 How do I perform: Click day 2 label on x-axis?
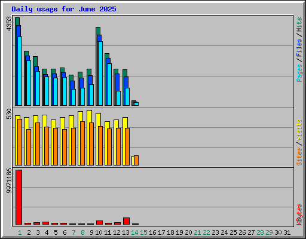[x=29, y=232]
